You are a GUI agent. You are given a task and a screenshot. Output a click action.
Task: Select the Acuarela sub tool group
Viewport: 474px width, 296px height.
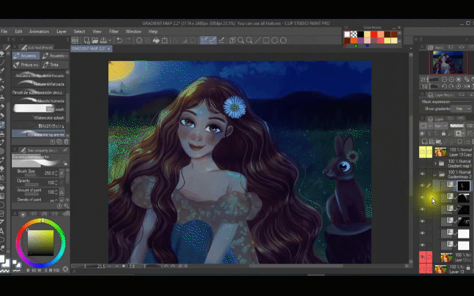pyautogui.click(x=26, y=56)
